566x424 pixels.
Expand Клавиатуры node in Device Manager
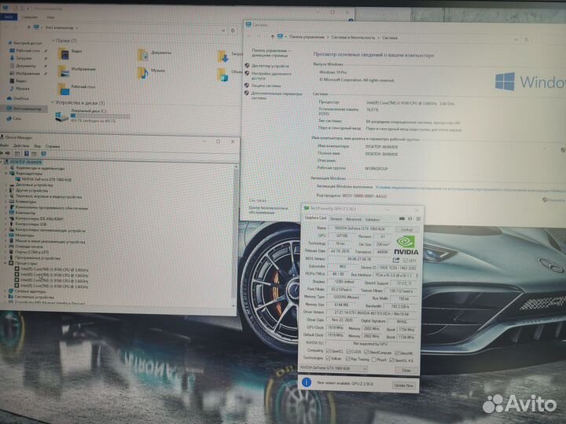tap(6, 202)
